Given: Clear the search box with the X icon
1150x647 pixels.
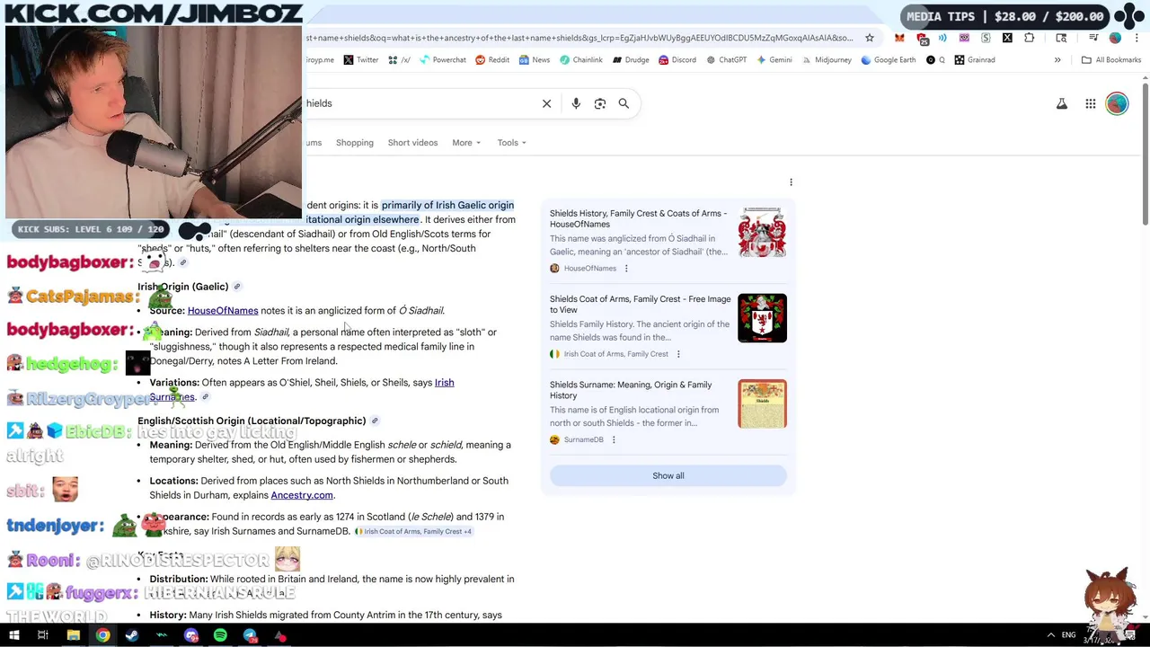Looking at the screenshot, I should [x=546, y=103].
